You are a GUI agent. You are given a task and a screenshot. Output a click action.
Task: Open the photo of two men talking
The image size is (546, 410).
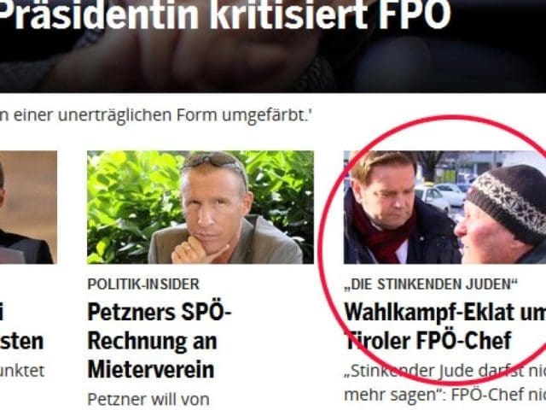point(444,207)
